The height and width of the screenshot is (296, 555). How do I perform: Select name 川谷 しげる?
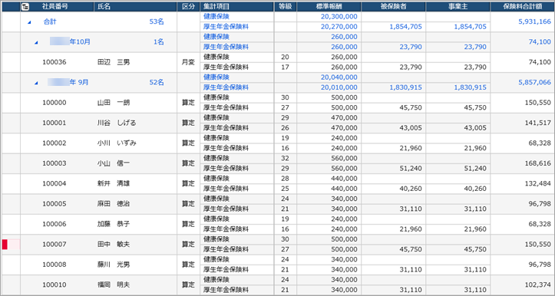tap(117, 123)
